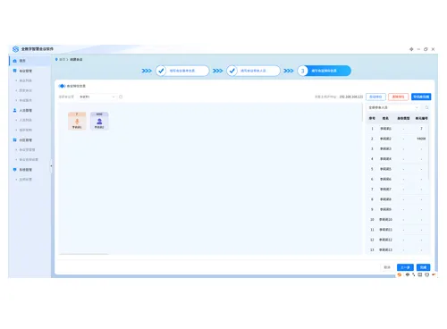Click the vertical scrollbar of participant table
Screen dimensions: 447x329
click(x=429, y=152)
